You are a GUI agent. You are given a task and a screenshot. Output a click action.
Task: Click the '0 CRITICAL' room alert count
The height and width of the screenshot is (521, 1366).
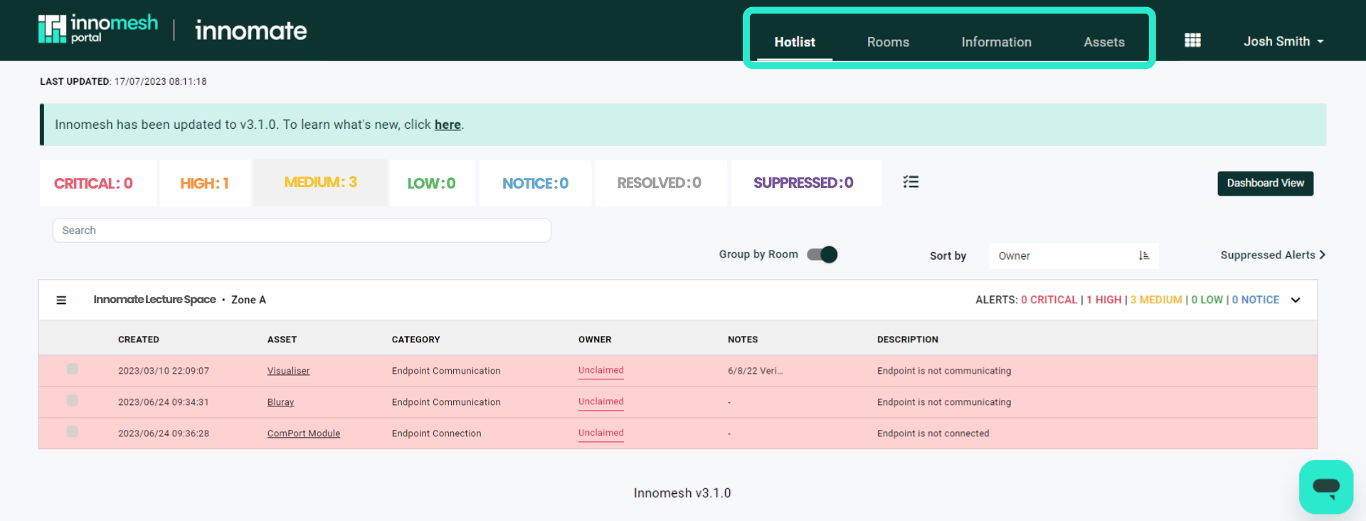pos(1049,300)
